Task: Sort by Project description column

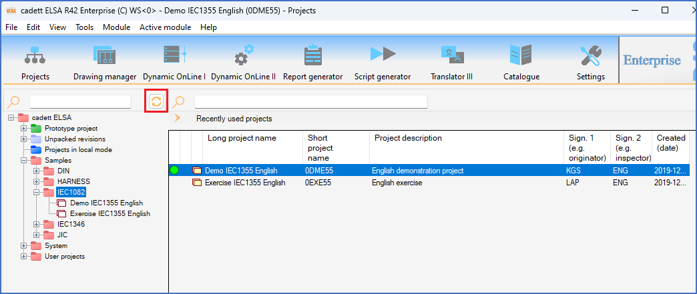Action: 466,147
